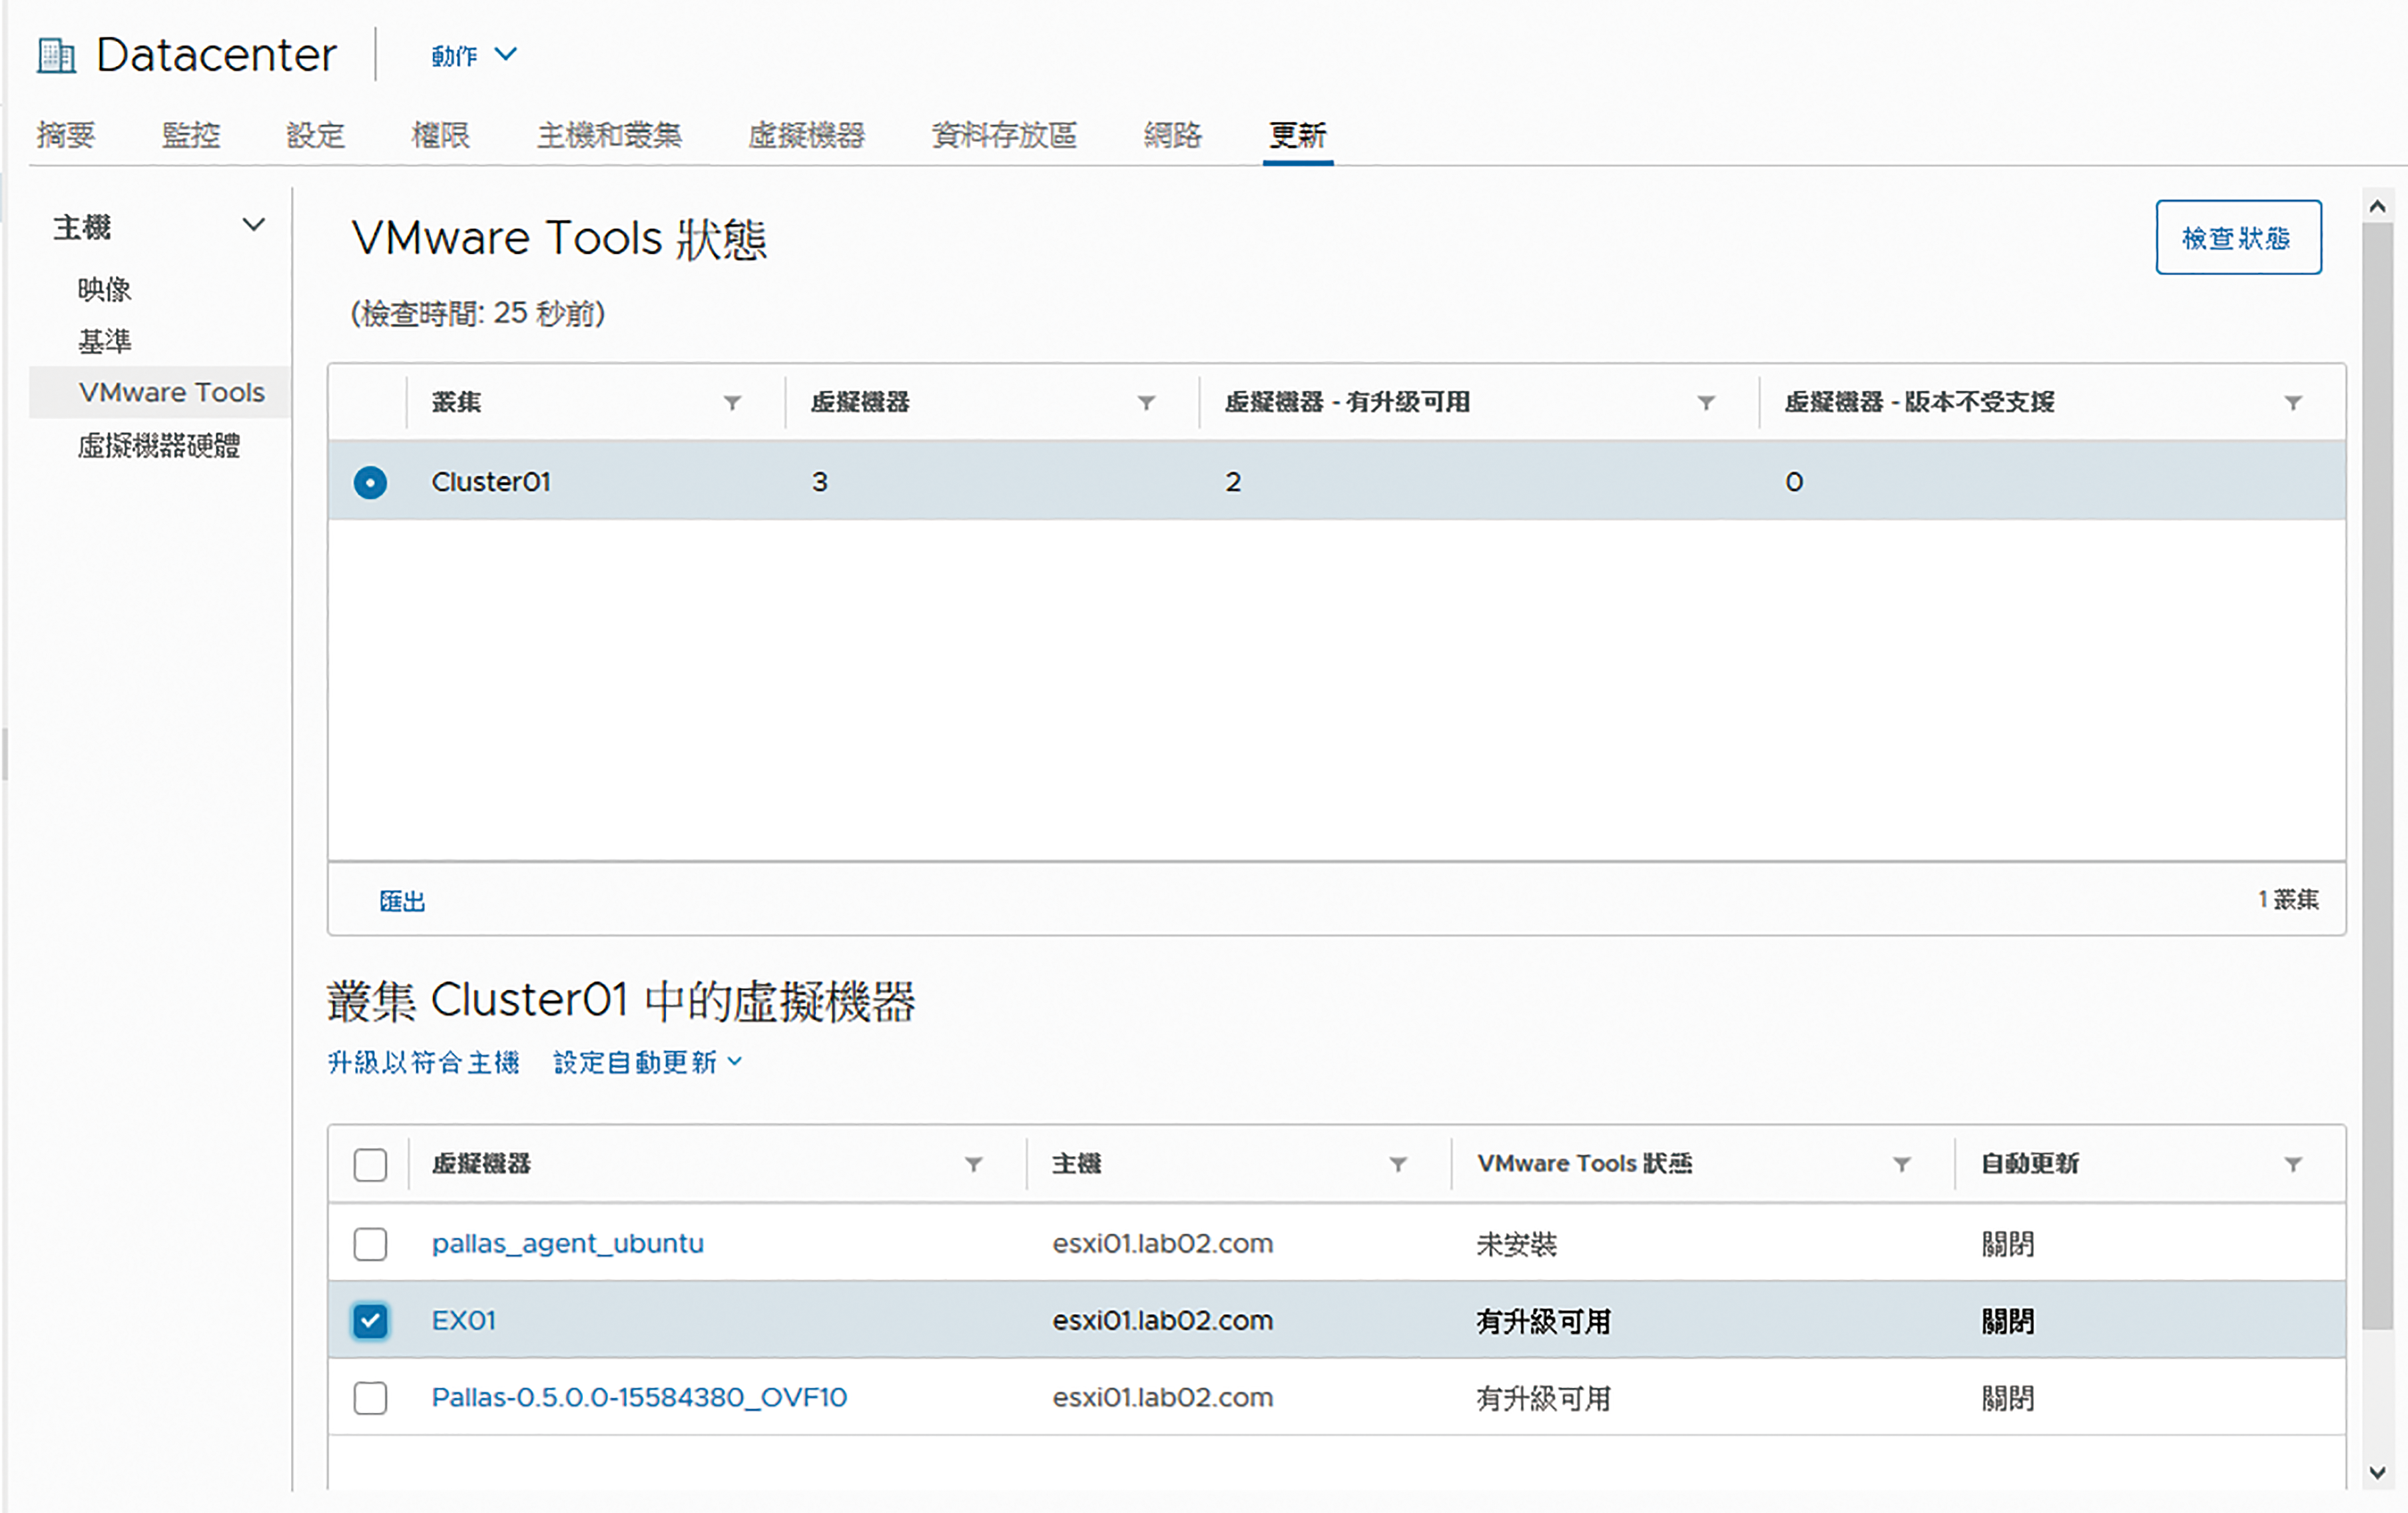Click the 升級以符合主機 link
The width and height of the screenshot is (2408, 1513).
pyautogui.click(x=424, y=1062)
